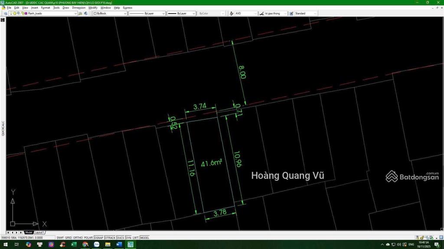Toggle GRID display in status bar
This screenshot has width=444, height=249.
(68, 238)
